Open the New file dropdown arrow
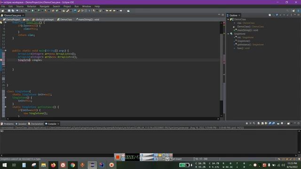This screenshot has width=301, height=169. click(6, 11)
